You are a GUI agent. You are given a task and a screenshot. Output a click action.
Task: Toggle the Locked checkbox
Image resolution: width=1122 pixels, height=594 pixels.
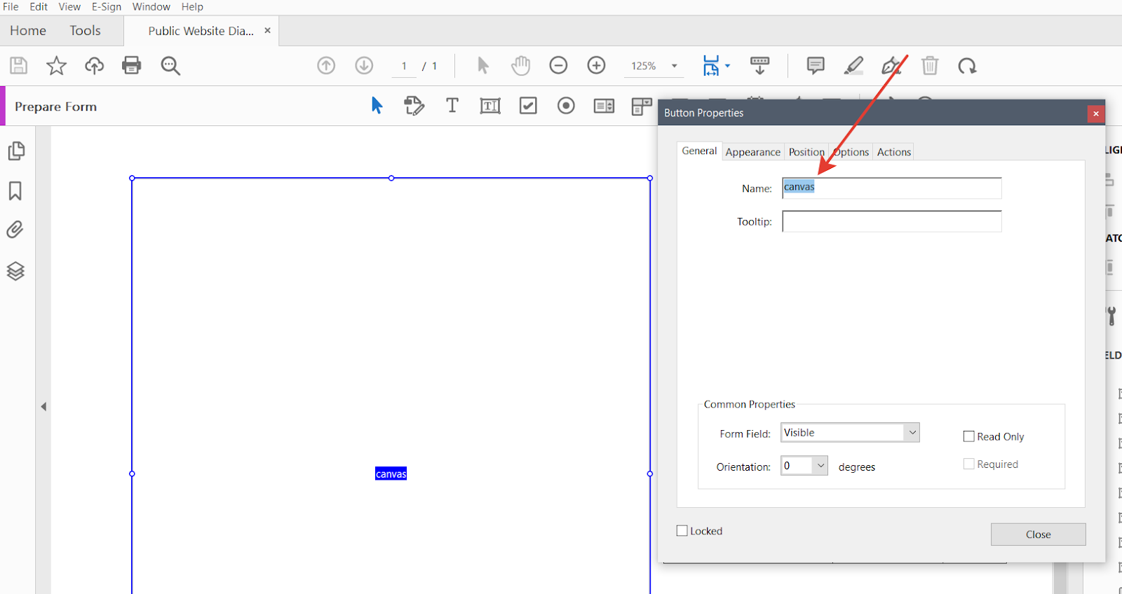coord(682,531)
